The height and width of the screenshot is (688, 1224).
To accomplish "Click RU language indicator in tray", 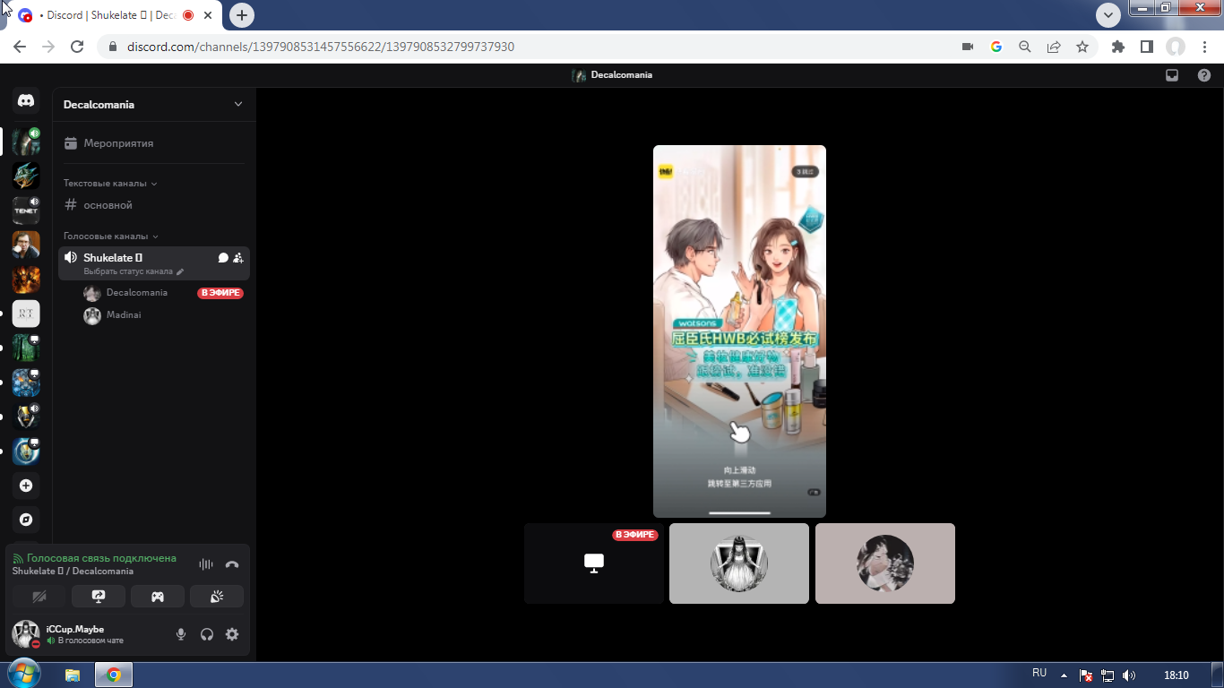I will 1039,673.
